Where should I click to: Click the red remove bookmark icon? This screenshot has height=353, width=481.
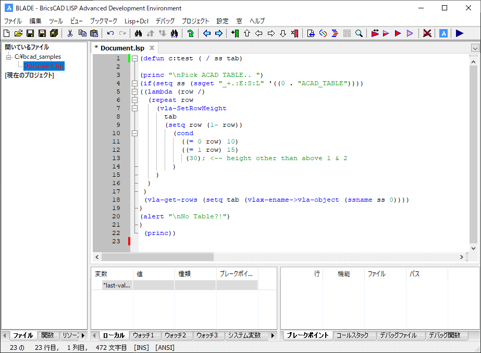(x=295, y=33)
